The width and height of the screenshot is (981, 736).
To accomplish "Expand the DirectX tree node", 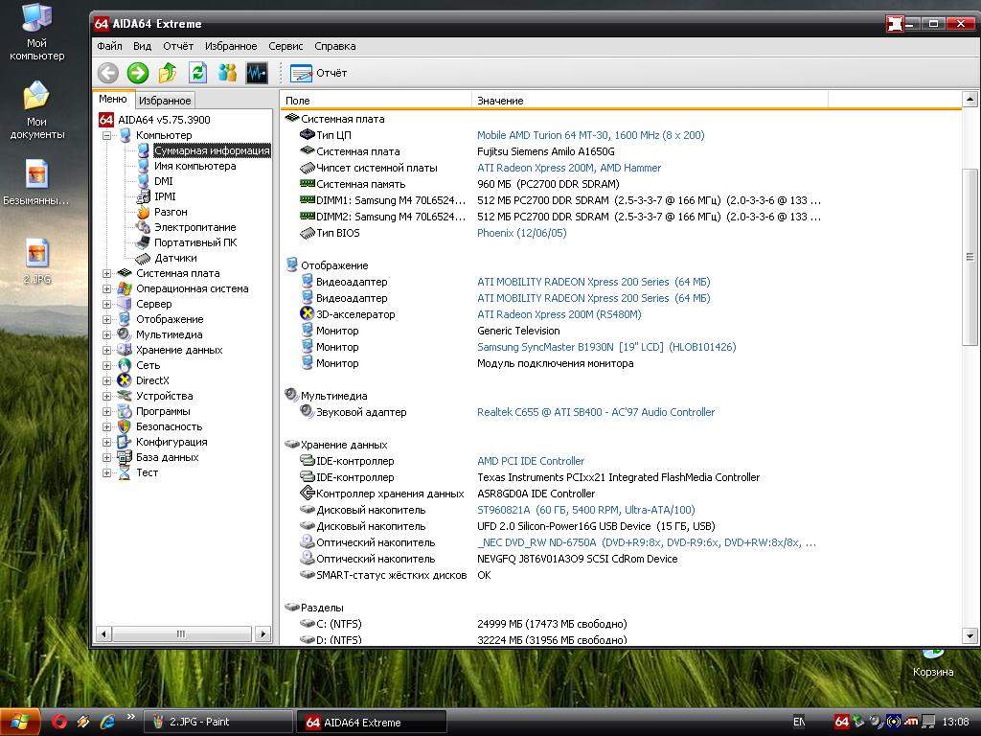I will pyautogui.click(x=107, y=380).
